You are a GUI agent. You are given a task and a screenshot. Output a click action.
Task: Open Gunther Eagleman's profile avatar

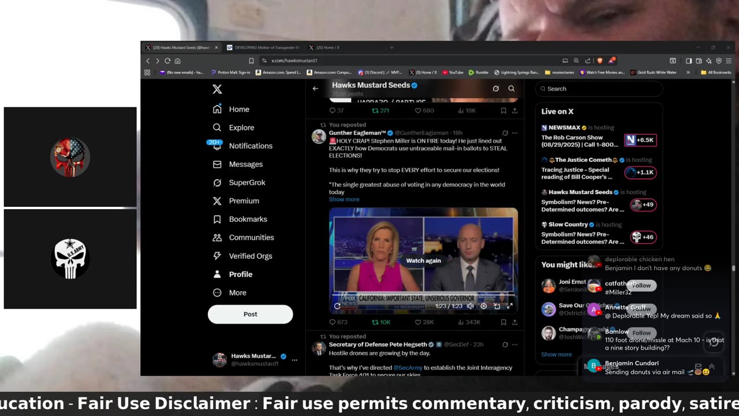coord(319,136)
